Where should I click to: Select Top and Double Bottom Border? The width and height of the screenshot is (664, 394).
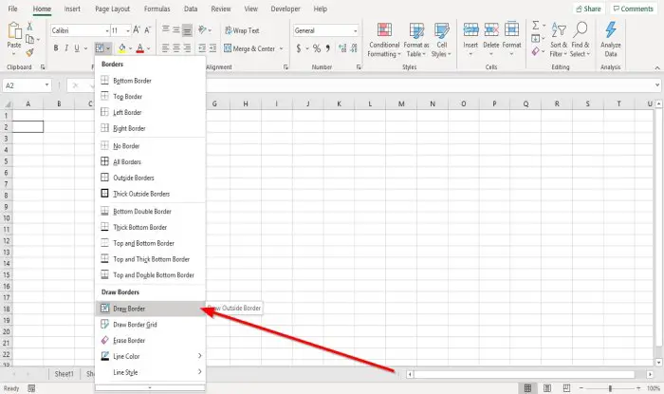coord(150,275)
